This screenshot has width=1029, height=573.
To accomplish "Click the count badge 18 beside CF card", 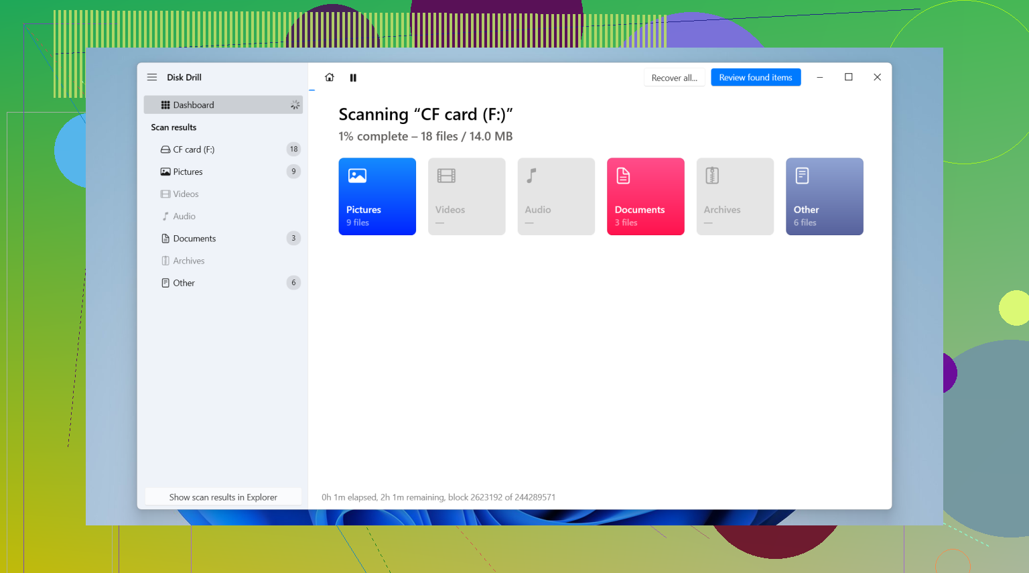I will [293, 149].
